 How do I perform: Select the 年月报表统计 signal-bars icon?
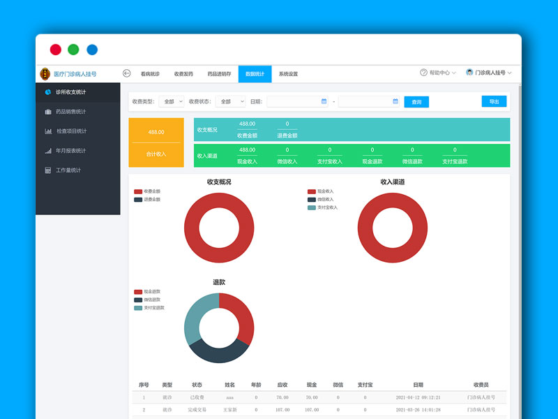click(x=48, y=151)
